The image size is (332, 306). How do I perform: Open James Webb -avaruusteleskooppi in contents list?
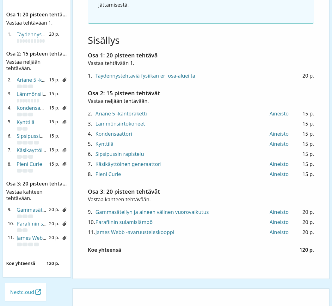click(135, 232)
